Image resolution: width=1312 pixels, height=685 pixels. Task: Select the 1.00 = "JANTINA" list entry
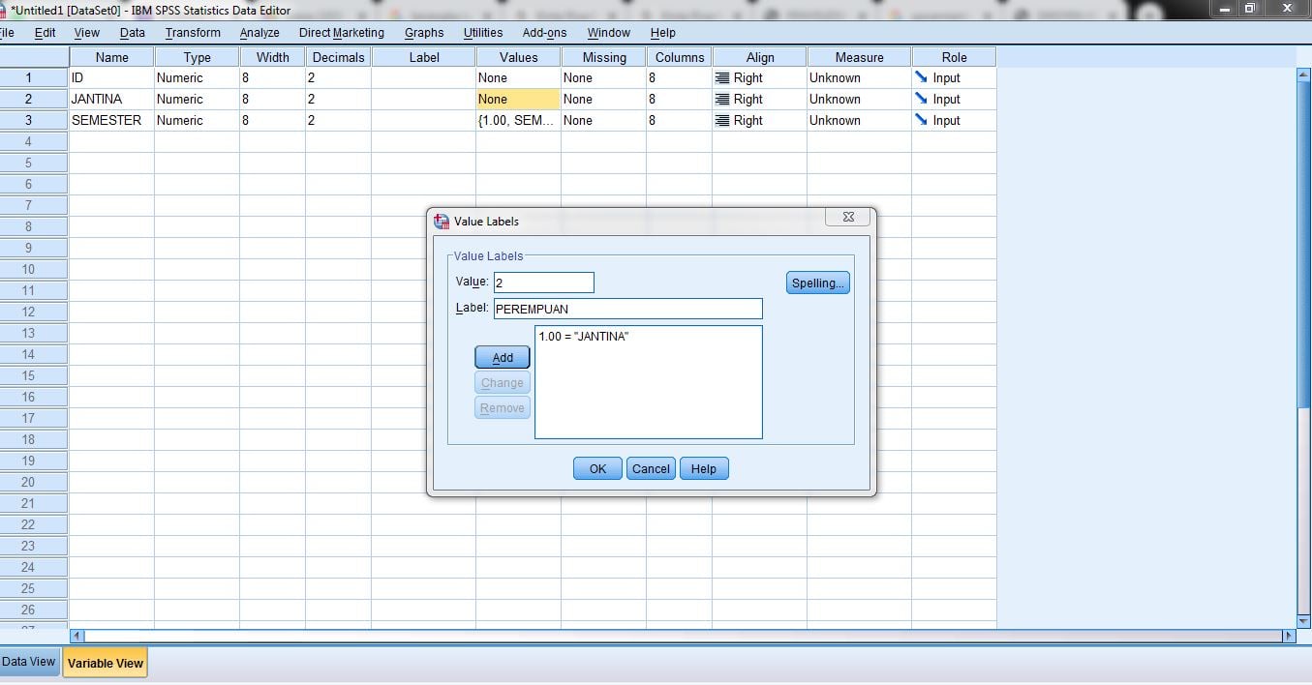[584, 337]
